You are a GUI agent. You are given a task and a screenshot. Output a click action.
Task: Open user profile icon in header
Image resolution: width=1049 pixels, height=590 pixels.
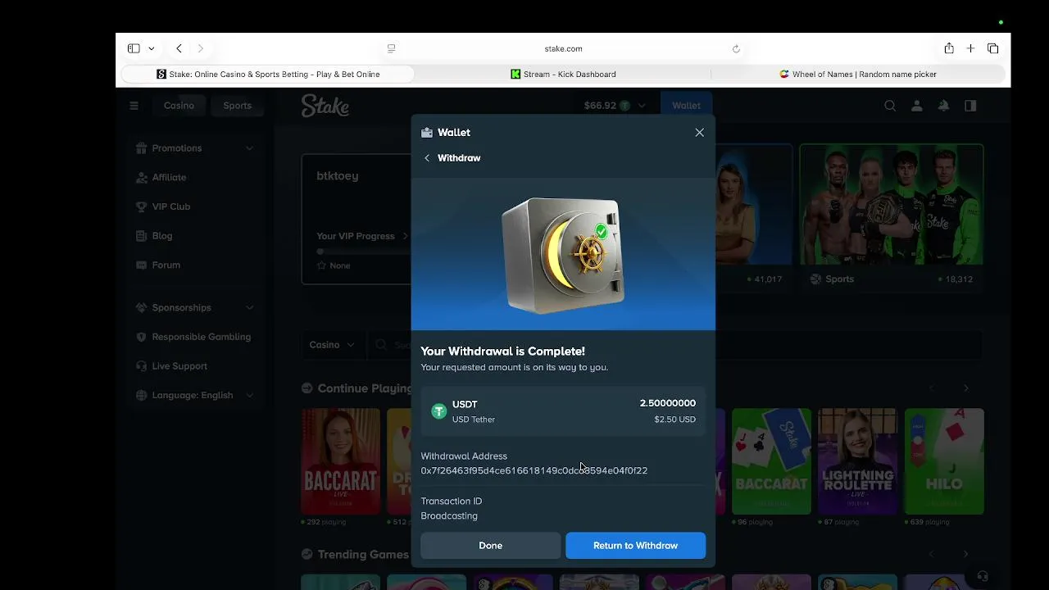point(917,105)
